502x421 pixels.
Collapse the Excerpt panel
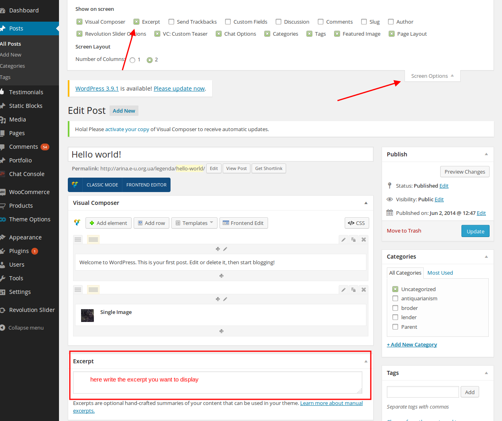click(366, 361)
